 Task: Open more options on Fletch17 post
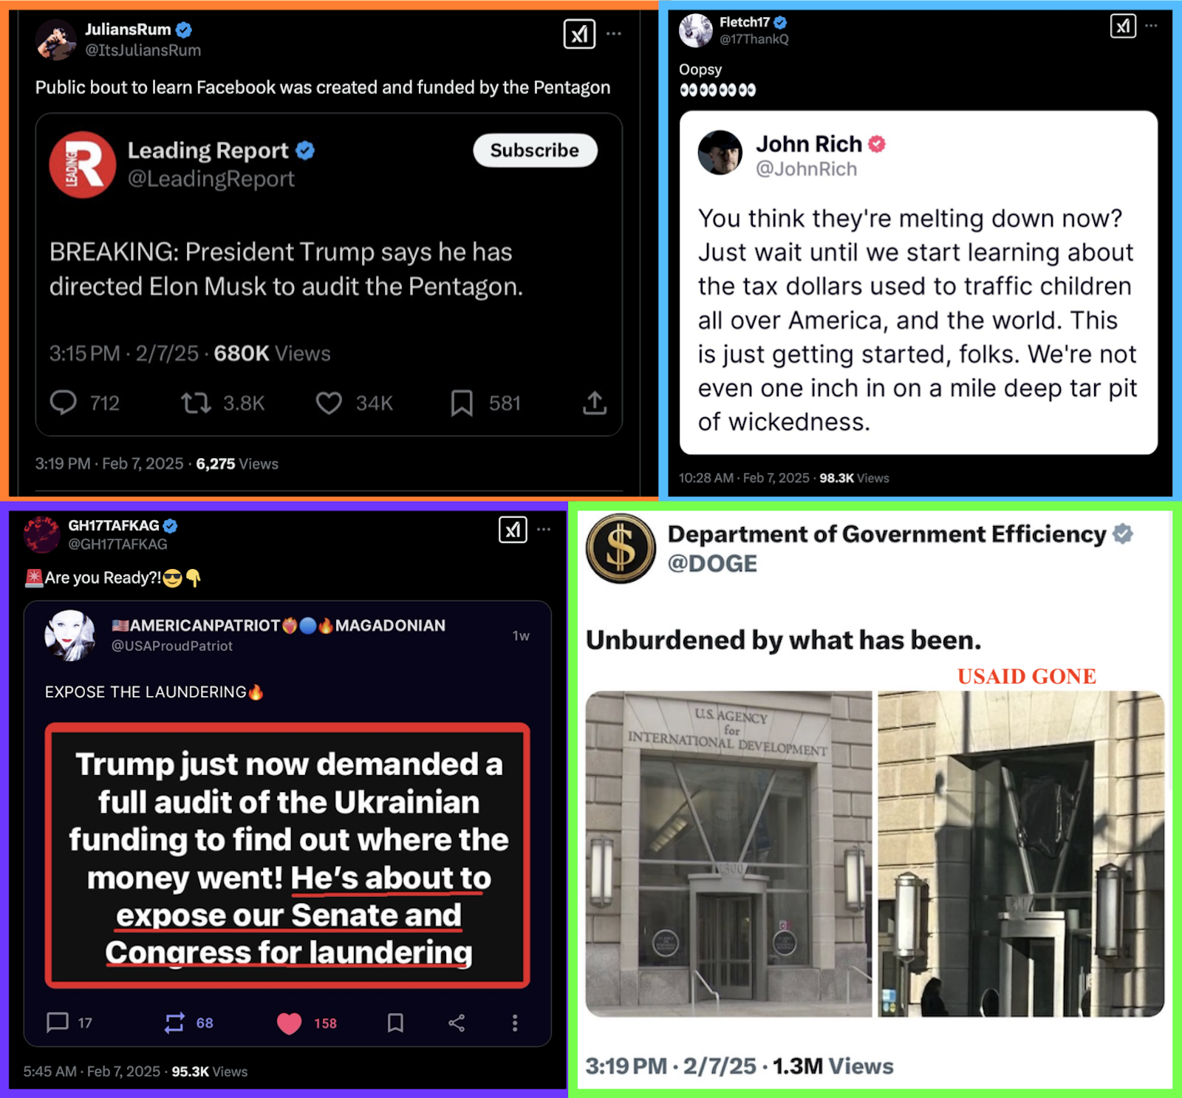pos(1151,26)
